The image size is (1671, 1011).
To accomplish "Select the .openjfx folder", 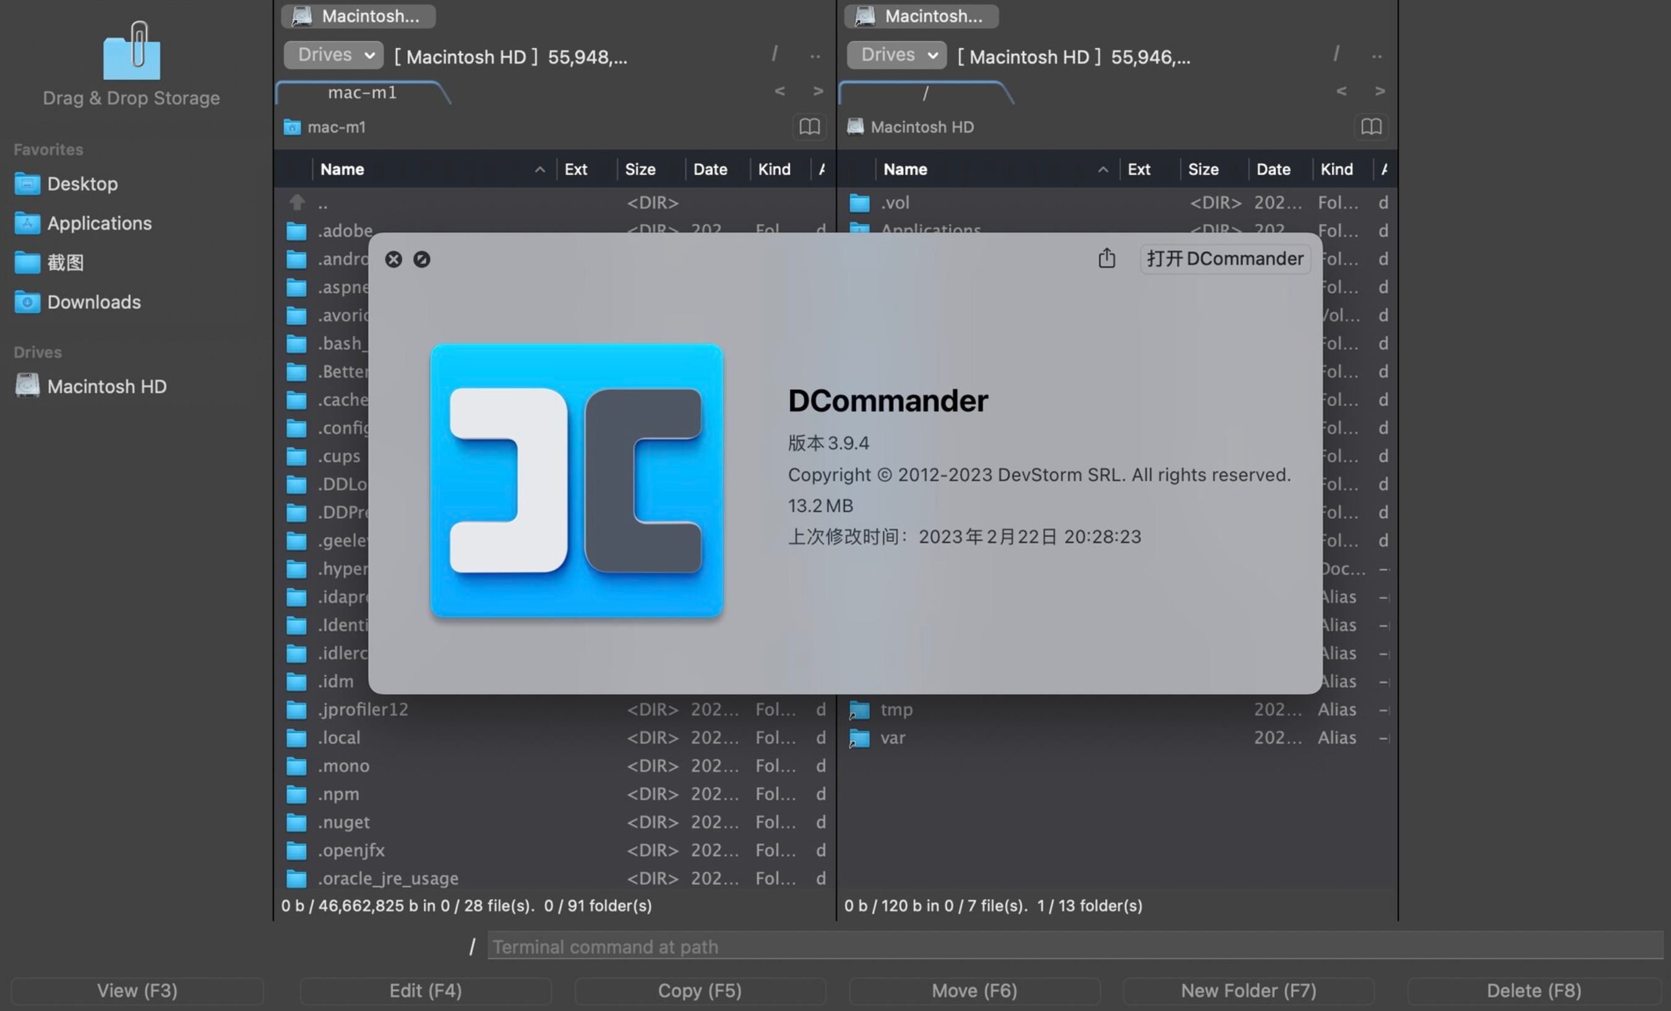I will 555,850.
